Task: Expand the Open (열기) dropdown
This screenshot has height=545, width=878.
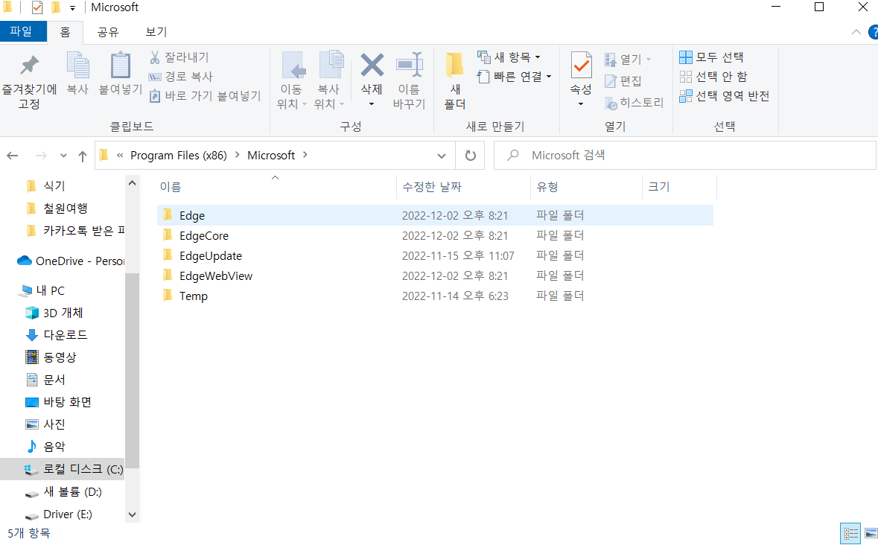Action: [649, 60]
